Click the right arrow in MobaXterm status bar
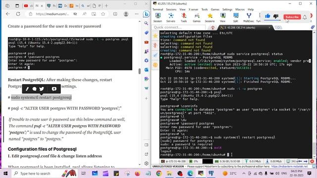The image size is (317, 178). 306,161
